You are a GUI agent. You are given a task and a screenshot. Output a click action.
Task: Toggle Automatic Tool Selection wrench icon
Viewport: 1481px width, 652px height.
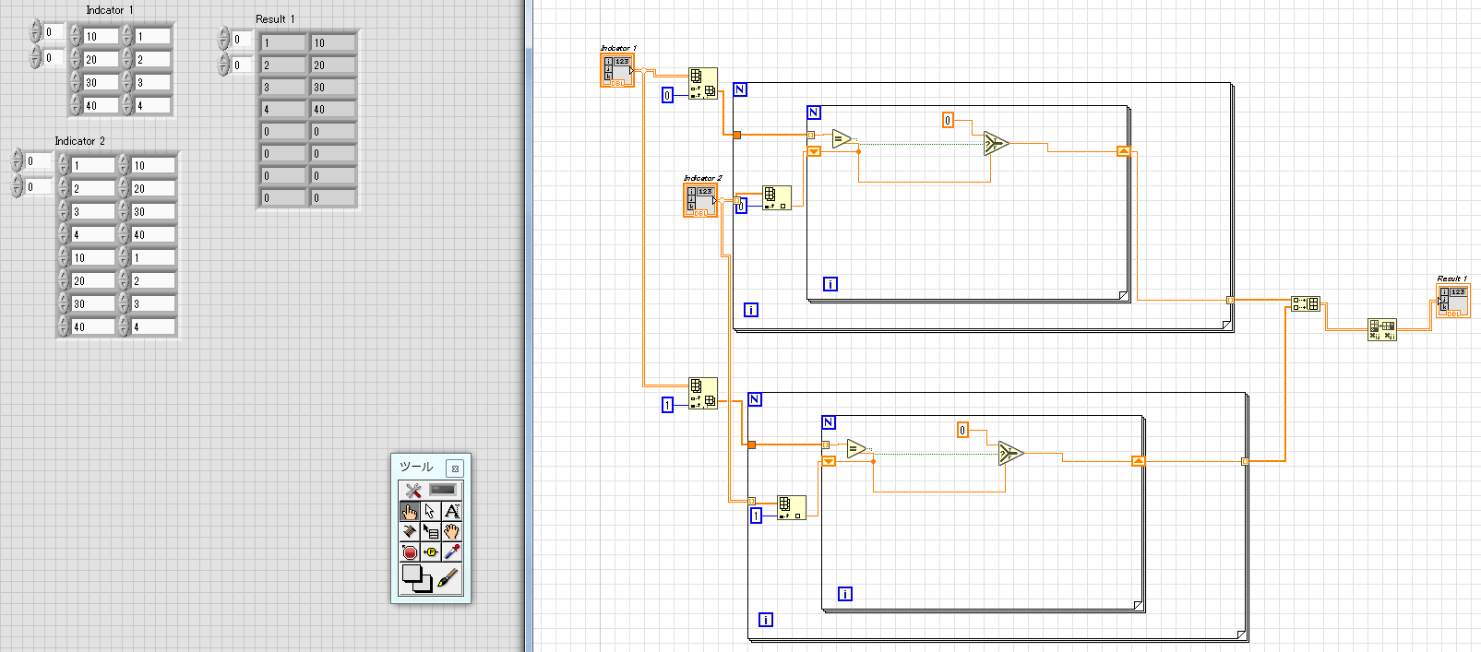coord(412,491)
